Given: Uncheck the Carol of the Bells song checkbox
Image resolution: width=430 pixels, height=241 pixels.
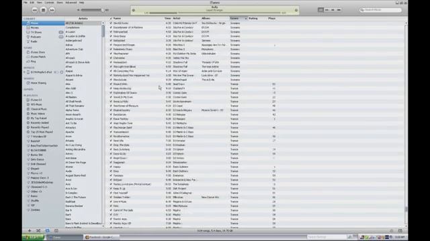Looking at the screenshot, I should point(111,210).
